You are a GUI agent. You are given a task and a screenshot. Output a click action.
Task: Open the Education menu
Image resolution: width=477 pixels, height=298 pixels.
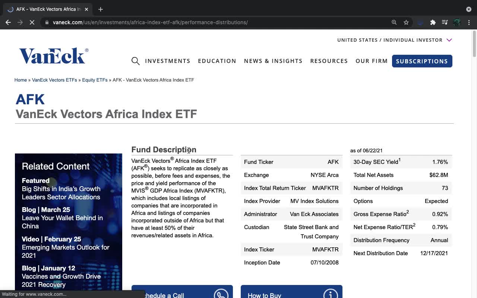point(217,61)
